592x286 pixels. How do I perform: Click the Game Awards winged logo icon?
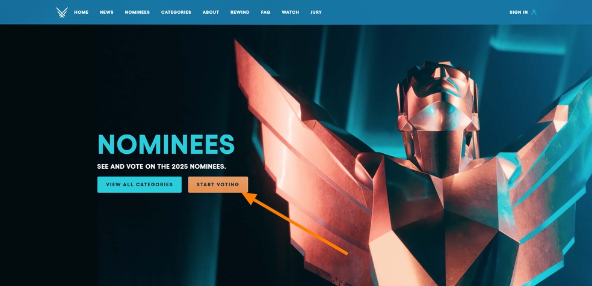[x=62, y=12]
